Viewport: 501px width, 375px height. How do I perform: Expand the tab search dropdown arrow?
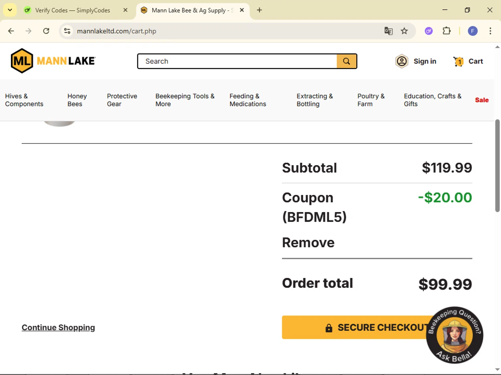(10, 10)
